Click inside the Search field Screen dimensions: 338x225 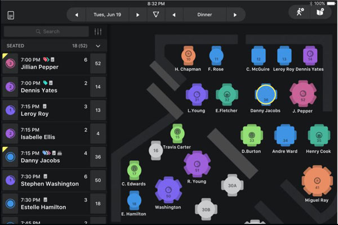pos(51,31)
